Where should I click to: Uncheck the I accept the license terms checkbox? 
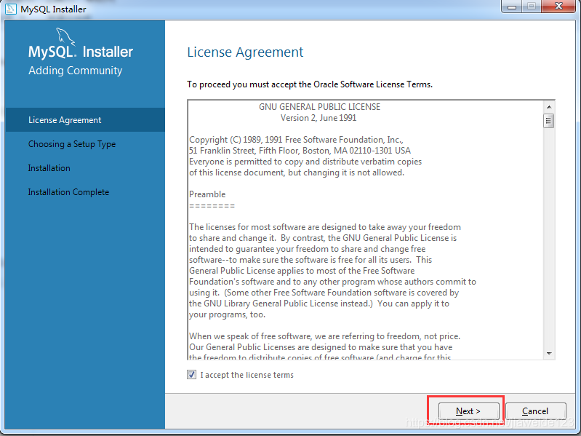191,375
